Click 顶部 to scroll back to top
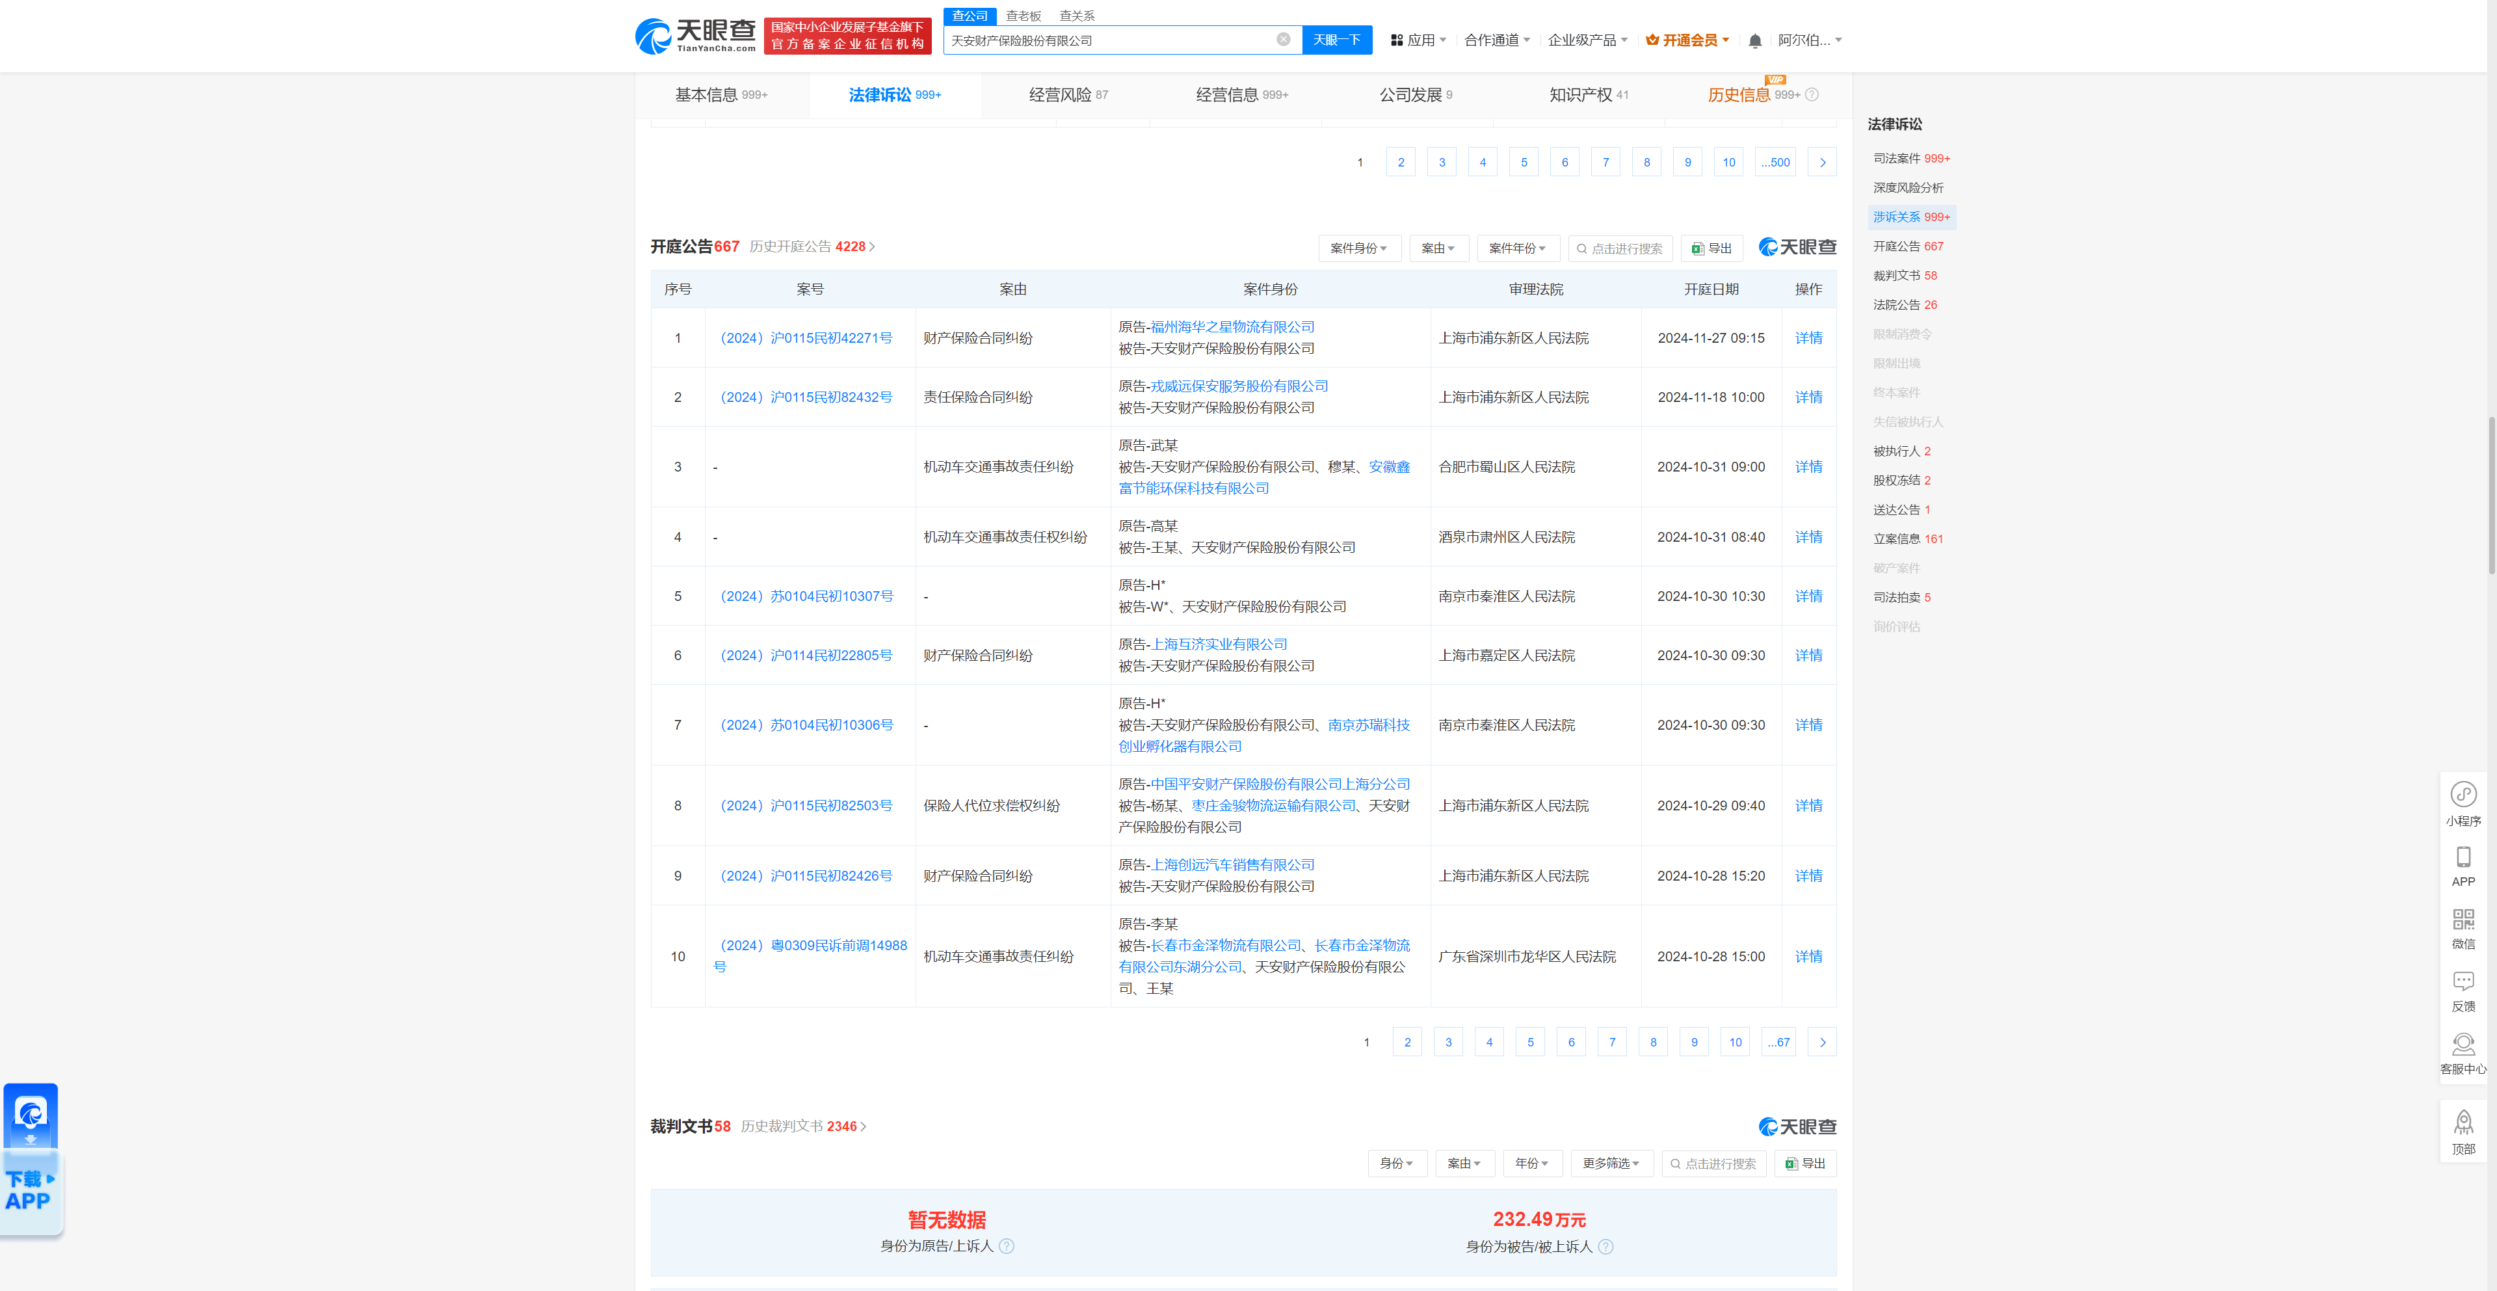The image size is (2497, 1291). pyautogui.click(x=2463, y=1130)
